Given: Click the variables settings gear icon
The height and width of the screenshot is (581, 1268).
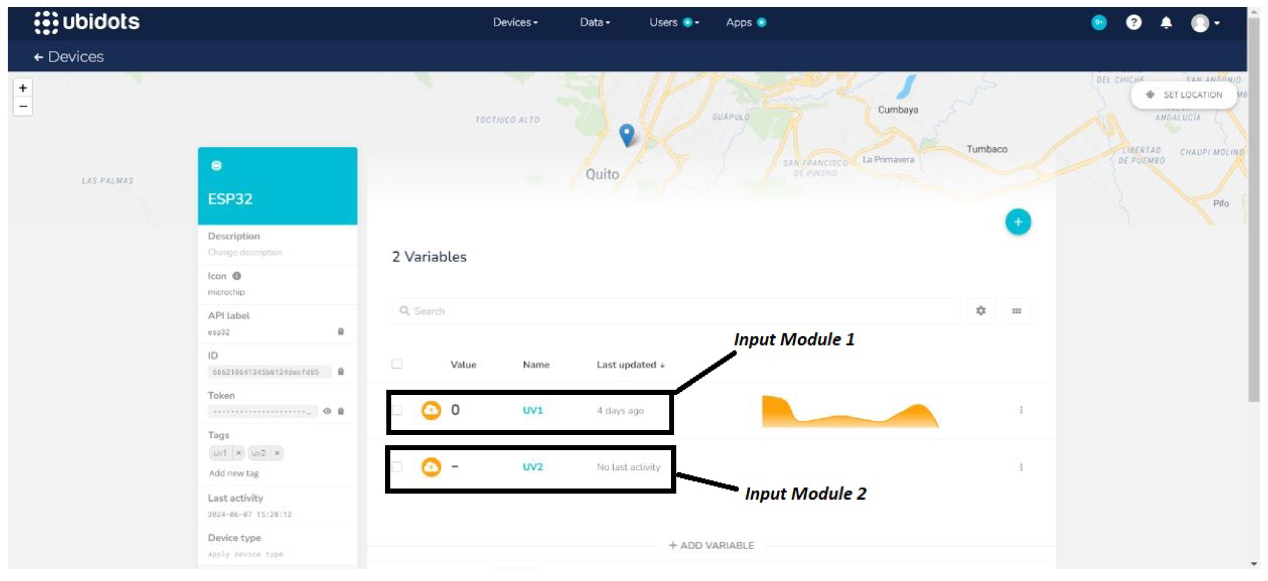Looking at the screenshot, I should pos(981,311).
